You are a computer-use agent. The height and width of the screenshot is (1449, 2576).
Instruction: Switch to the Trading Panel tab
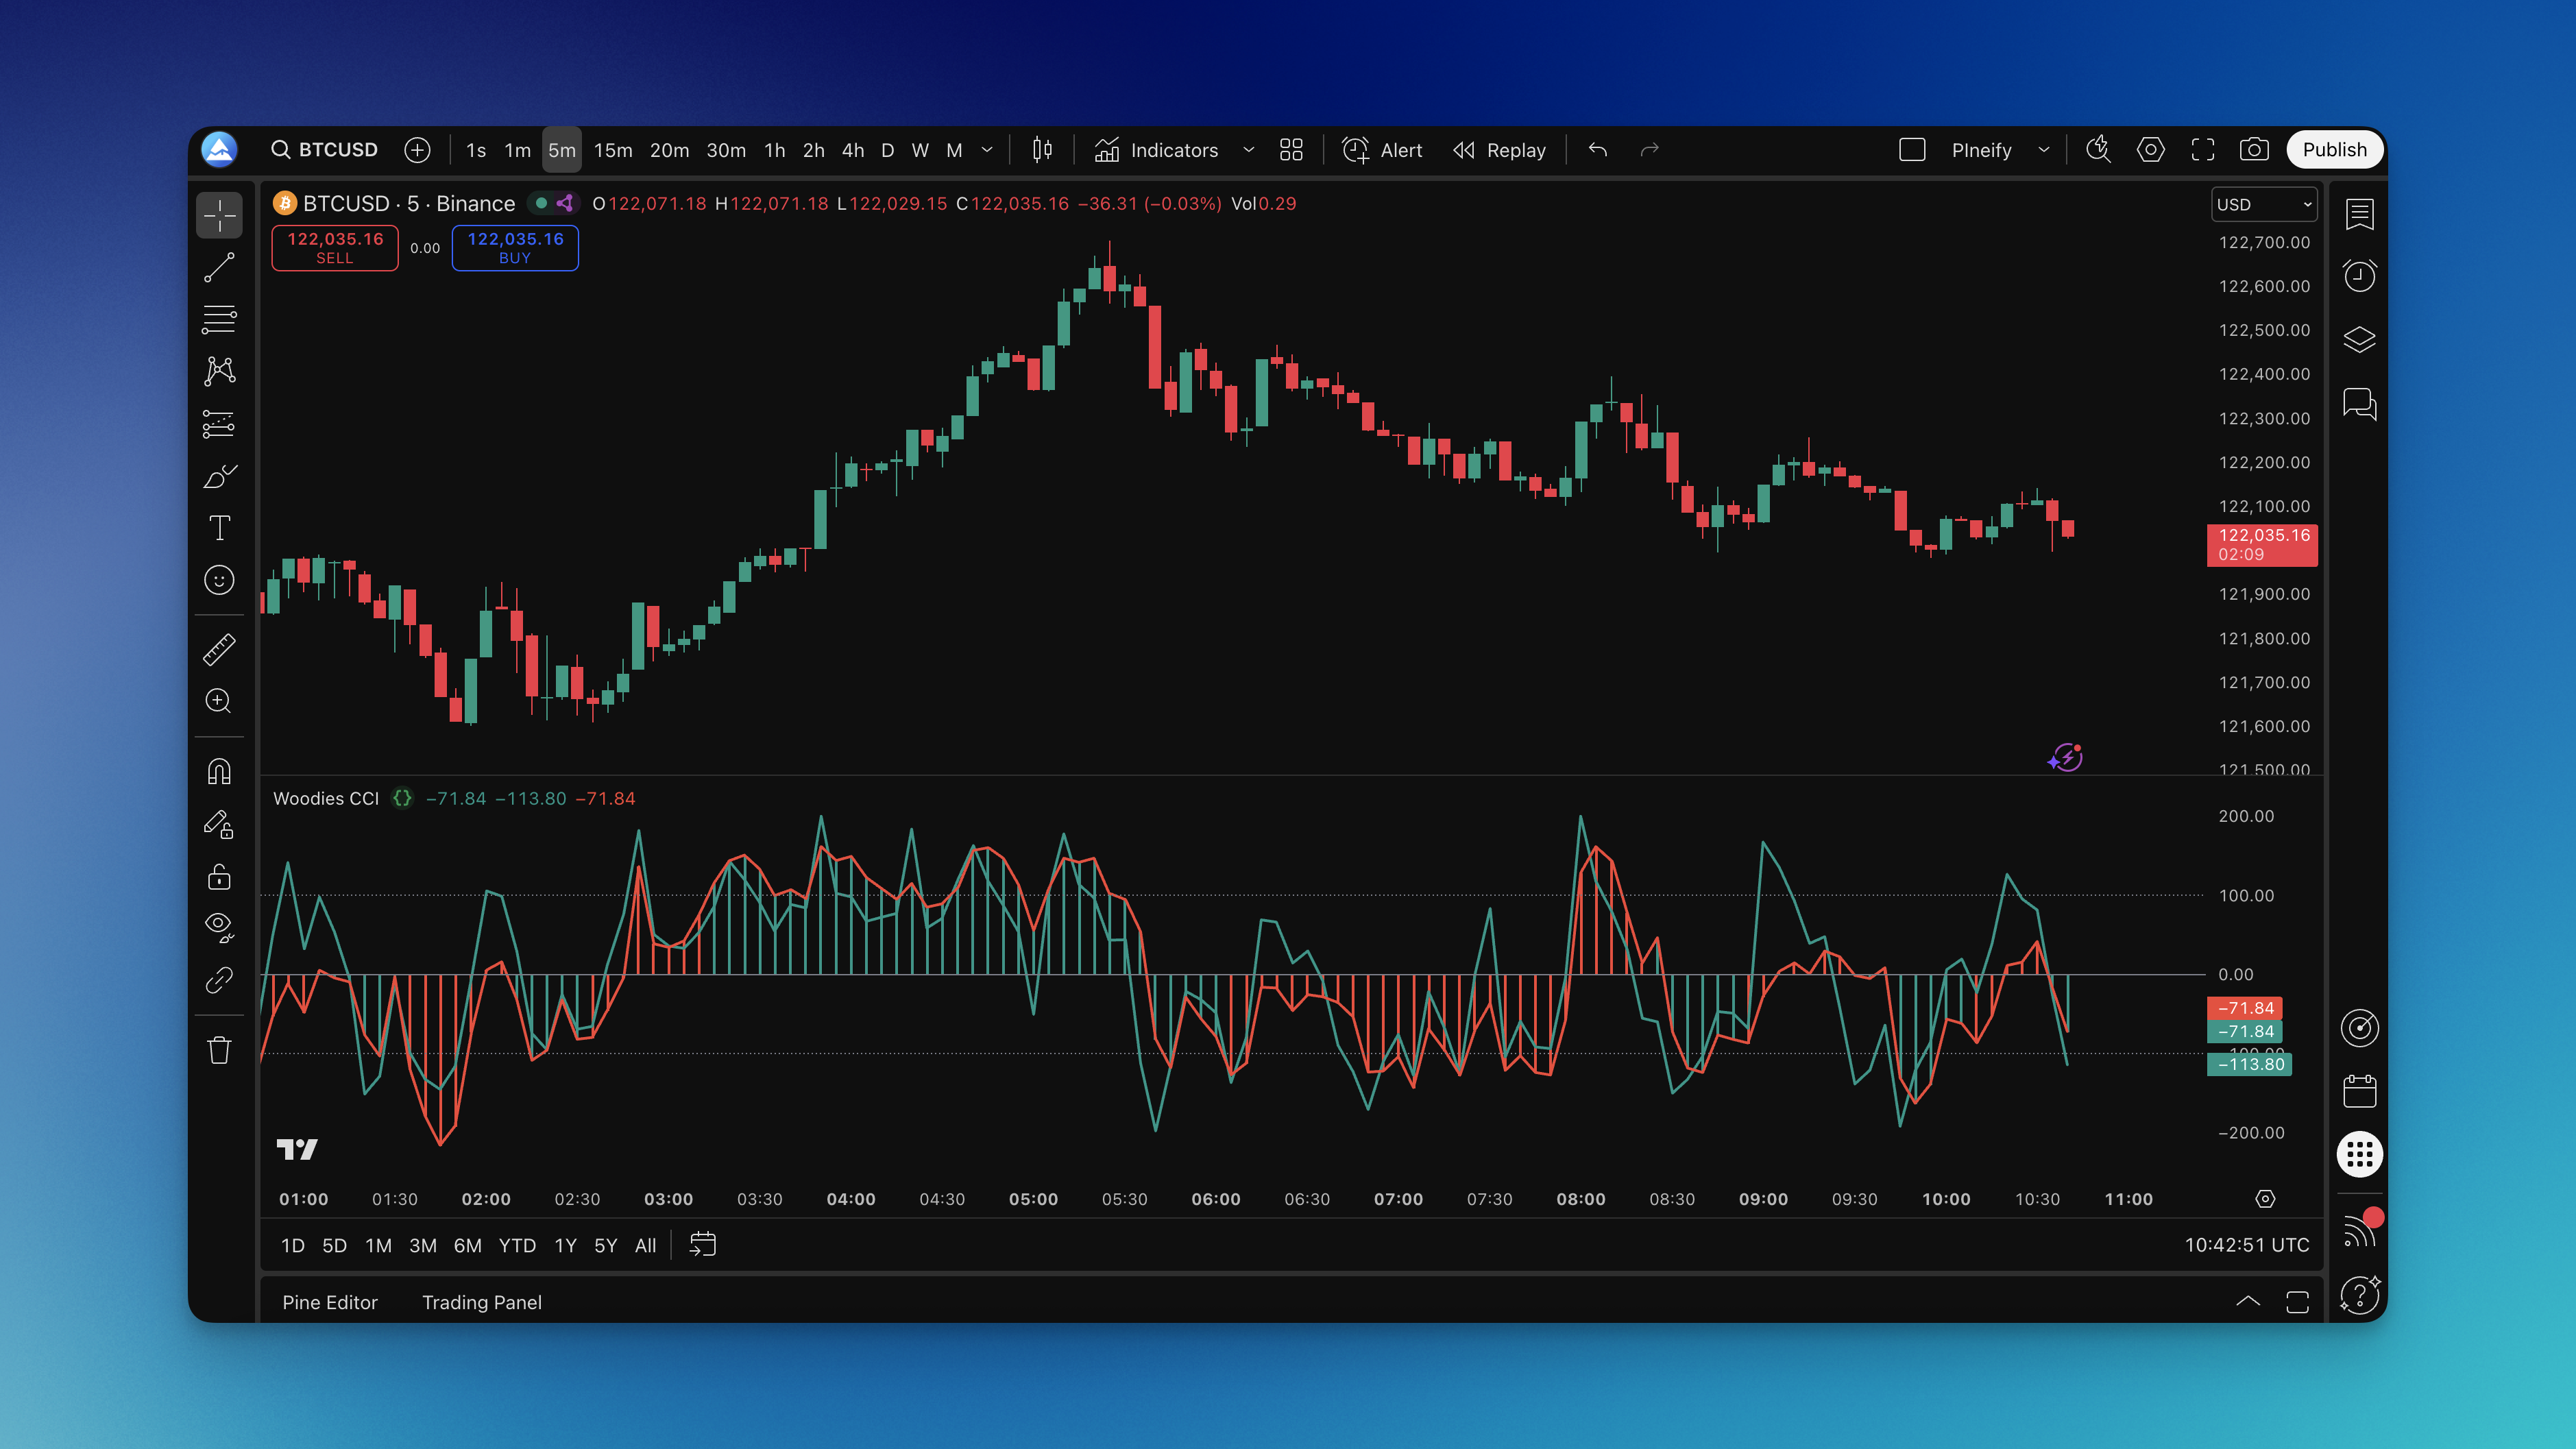click(481, 1302)
